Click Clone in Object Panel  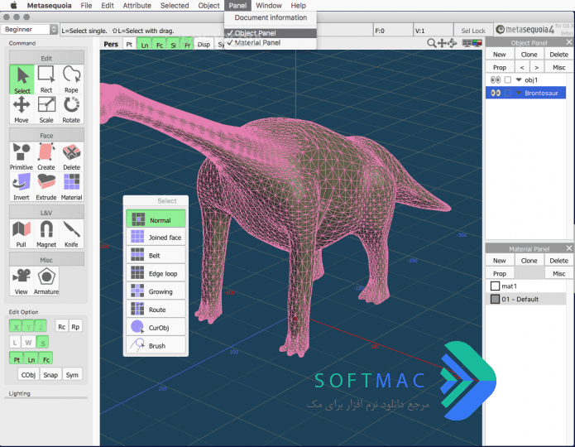(529, 55)
